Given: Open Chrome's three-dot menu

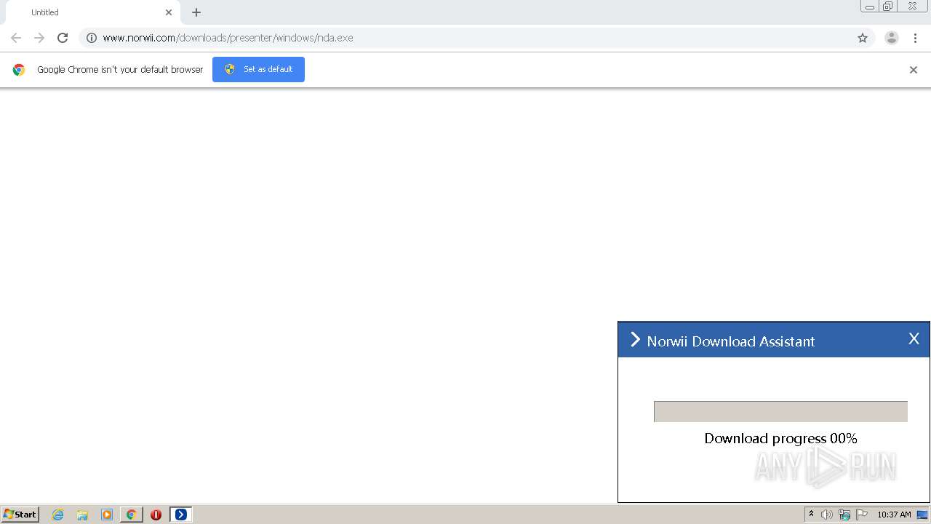Looking at the screenshot, I should coord(915,38).
